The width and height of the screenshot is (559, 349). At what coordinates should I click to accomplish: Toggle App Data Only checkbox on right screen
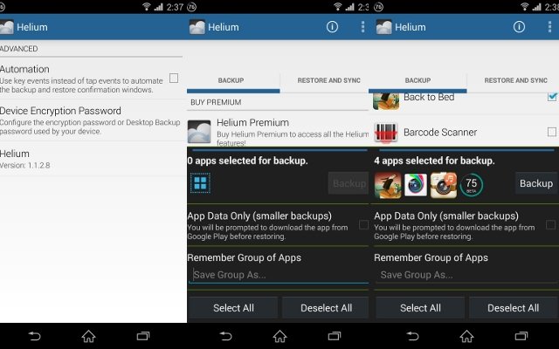coord(550,225)
